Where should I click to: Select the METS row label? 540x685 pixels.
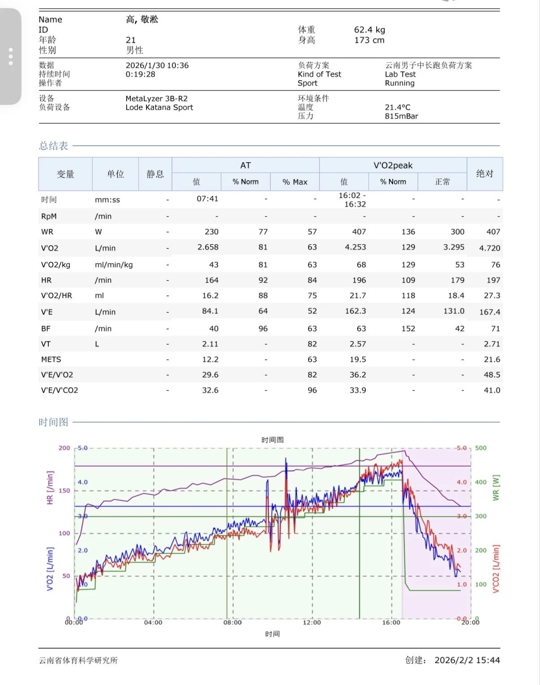(51, 360)
